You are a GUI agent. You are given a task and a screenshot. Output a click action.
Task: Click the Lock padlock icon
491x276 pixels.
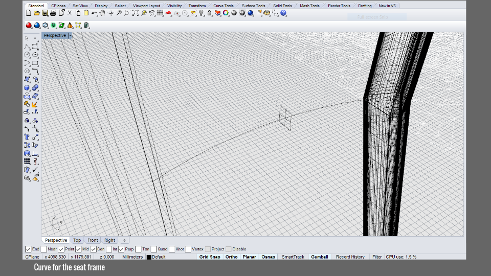(210, 13)
